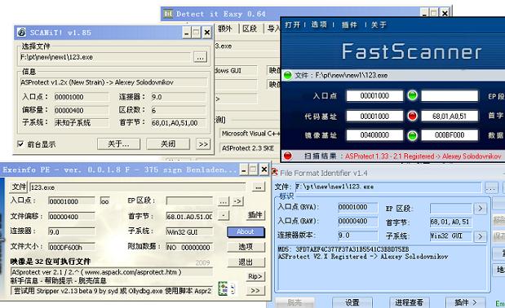Open the 打开 menu in FastScanner

coord(292,24)
